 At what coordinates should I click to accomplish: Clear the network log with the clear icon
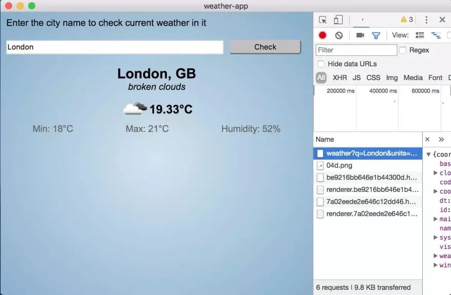[x=339, y=35]
